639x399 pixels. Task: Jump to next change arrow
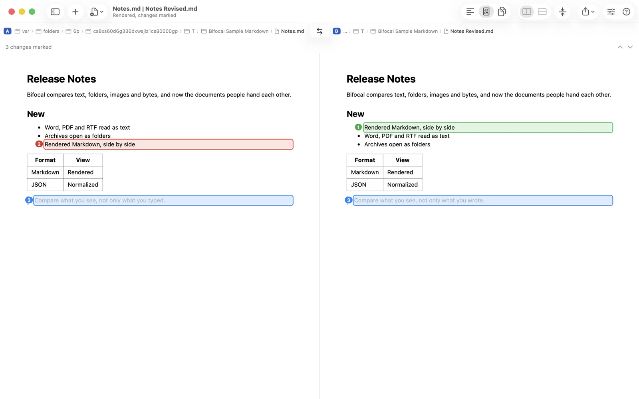630,47
